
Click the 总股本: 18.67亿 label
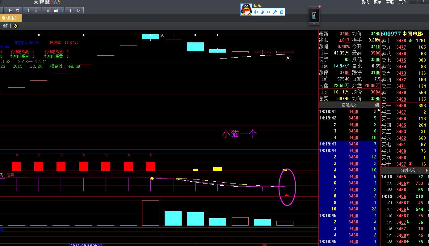(x=64, y=43)
